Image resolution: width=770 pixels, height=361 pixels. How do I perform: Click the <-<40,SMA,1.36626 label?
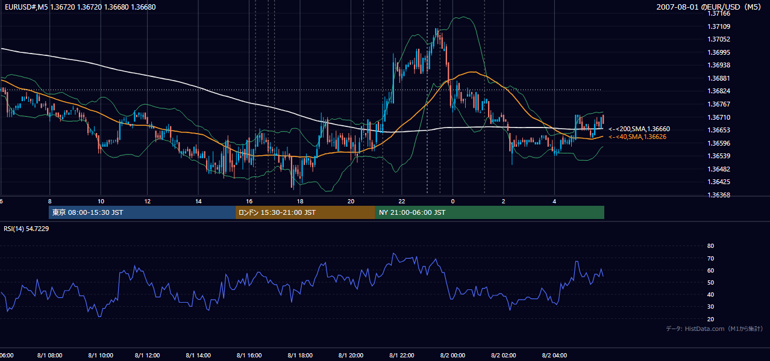[x=637, y=137]
